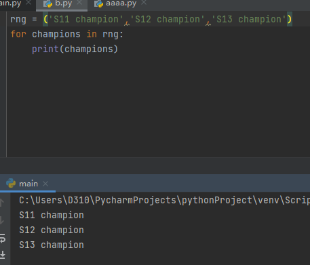This screenshot has width=310, height=265.
Task: Switch to the main.py editor tab
Action: point(10,3)
